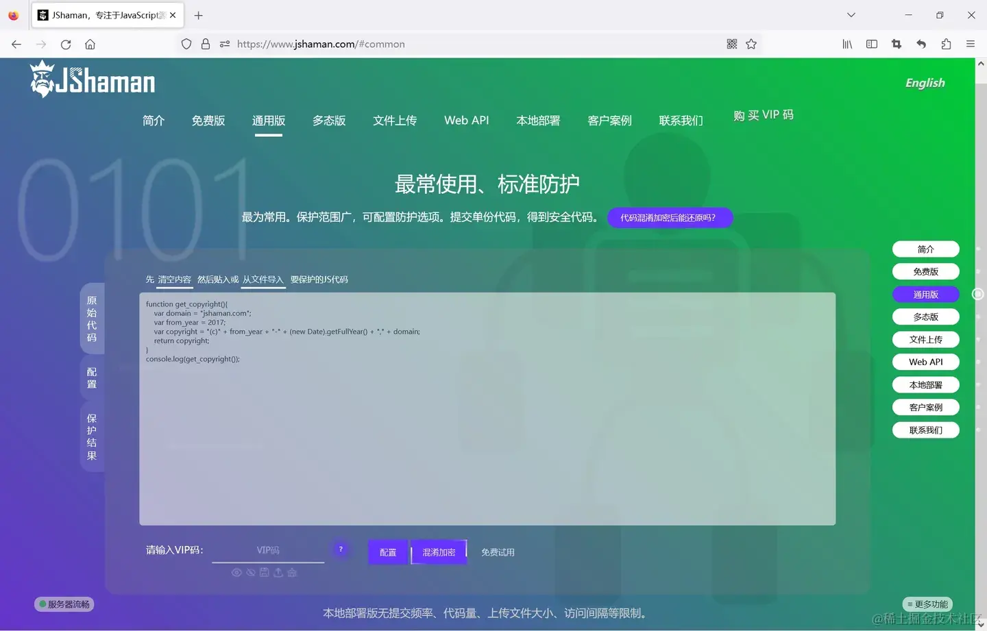Click the upload icon below the VIP field

pos(278,573)
